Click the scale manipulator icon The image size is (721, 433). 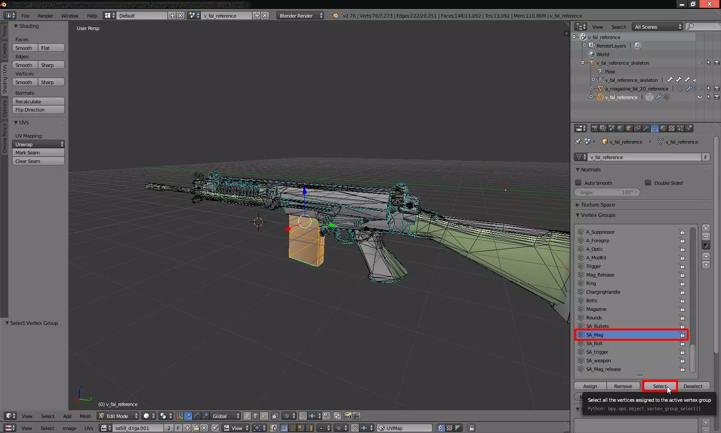(x=205, y=416)
